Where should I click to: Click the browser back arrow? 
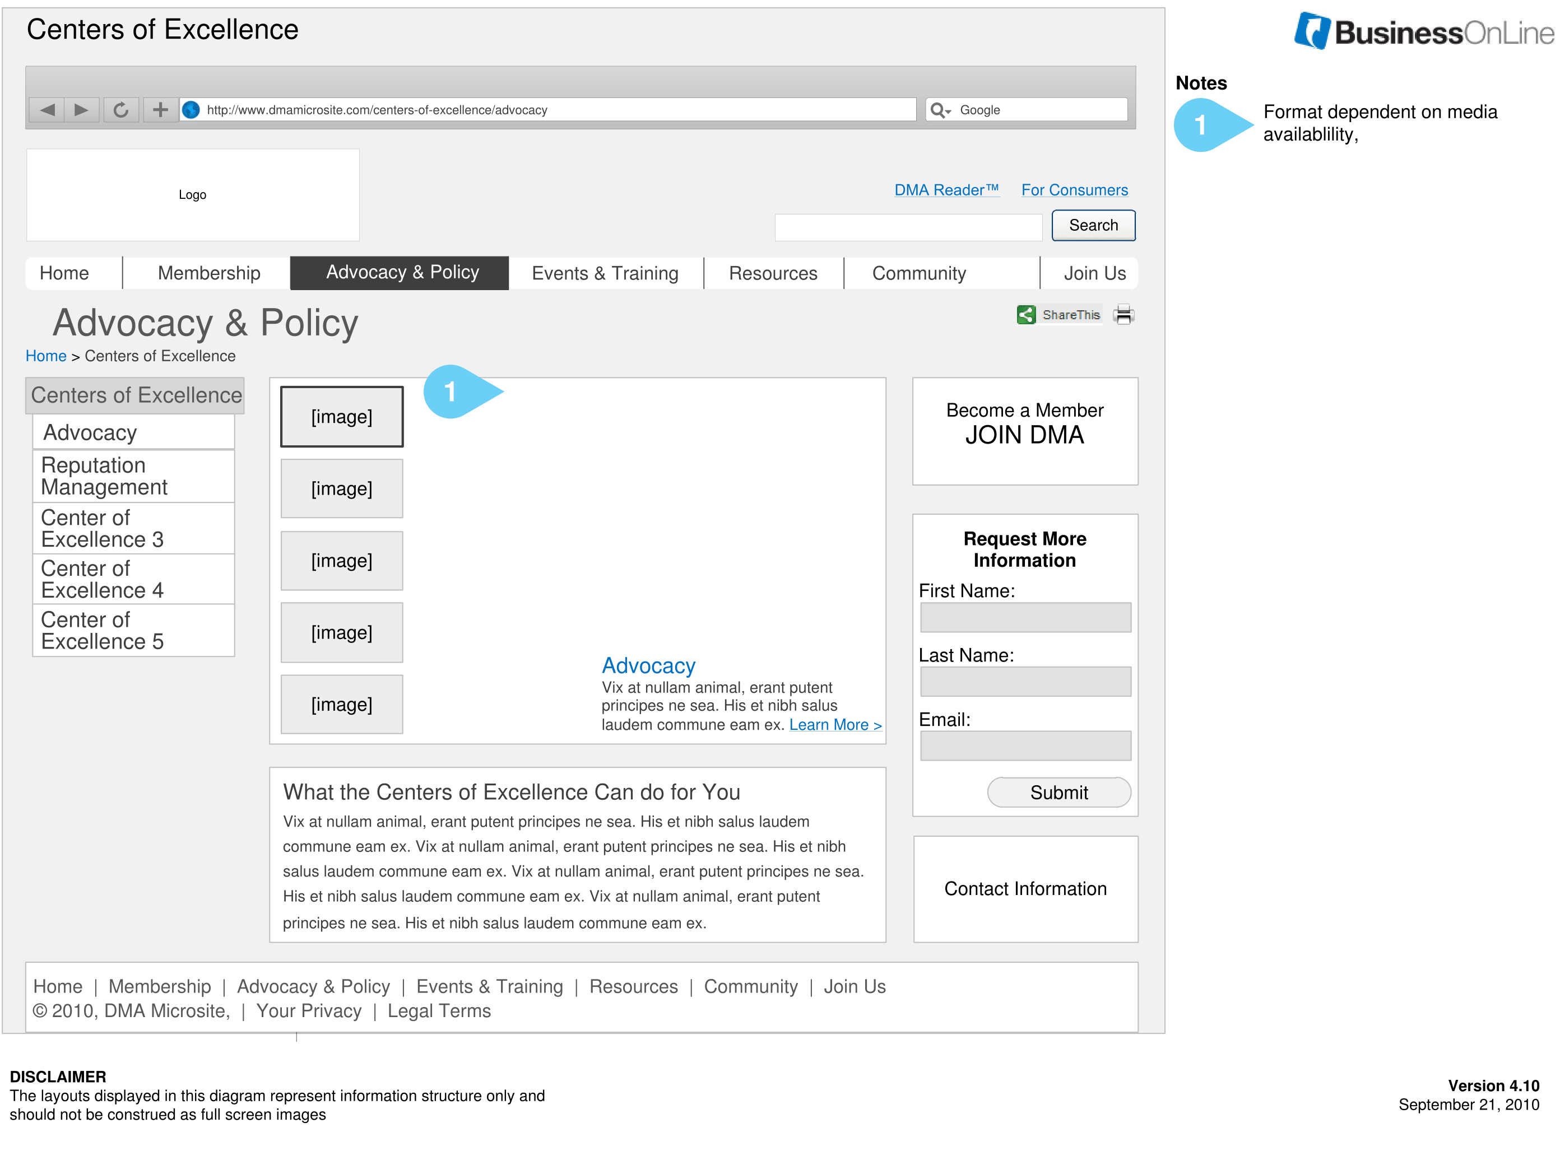(x=47, y=110)
